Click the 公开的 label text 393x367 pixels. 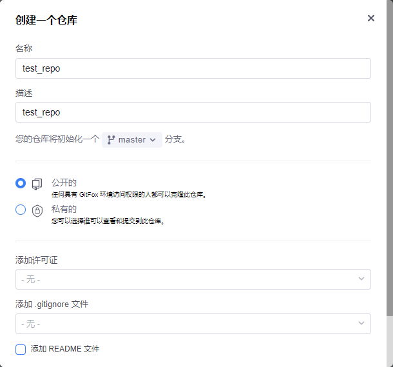pos(64,183)
